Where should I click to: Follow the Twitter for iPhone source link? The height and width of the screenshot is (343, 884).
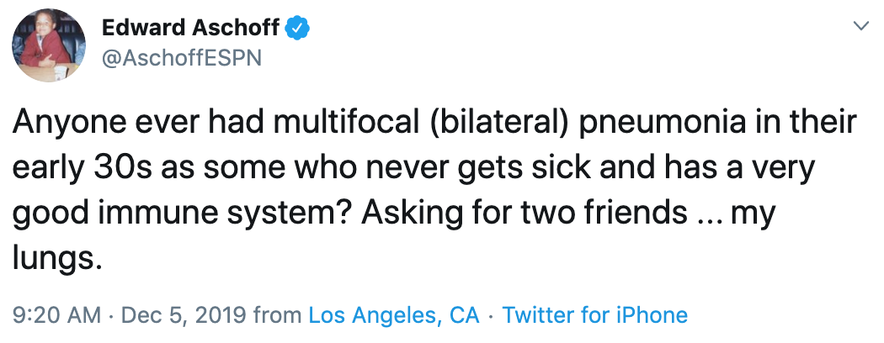tap(595, 315)
